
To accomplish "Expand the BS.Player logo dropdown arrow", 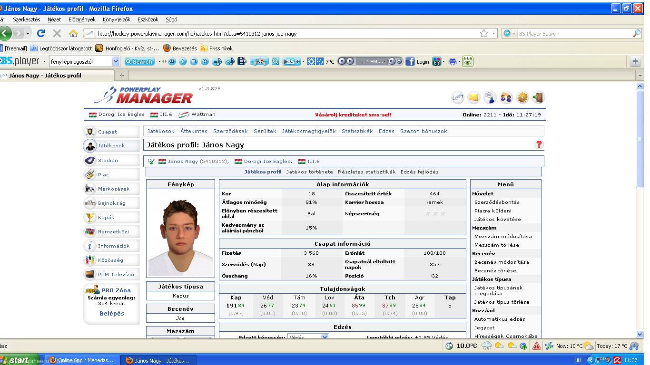I will point(44,61).
